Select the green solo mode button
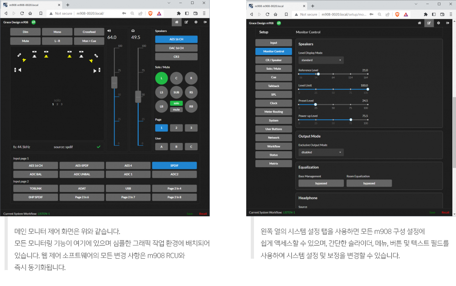The height and width of the screenshot is (286, 456). point(176,103)
